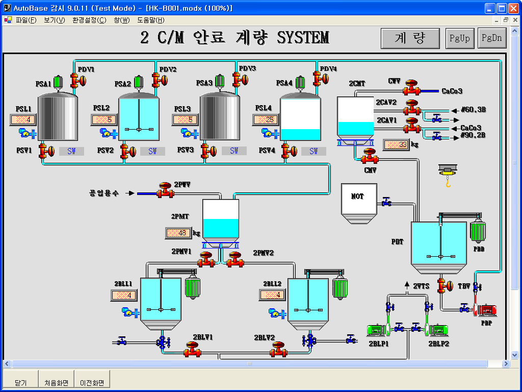Toggle the SW switch beside PSV1

coord(71,151)
